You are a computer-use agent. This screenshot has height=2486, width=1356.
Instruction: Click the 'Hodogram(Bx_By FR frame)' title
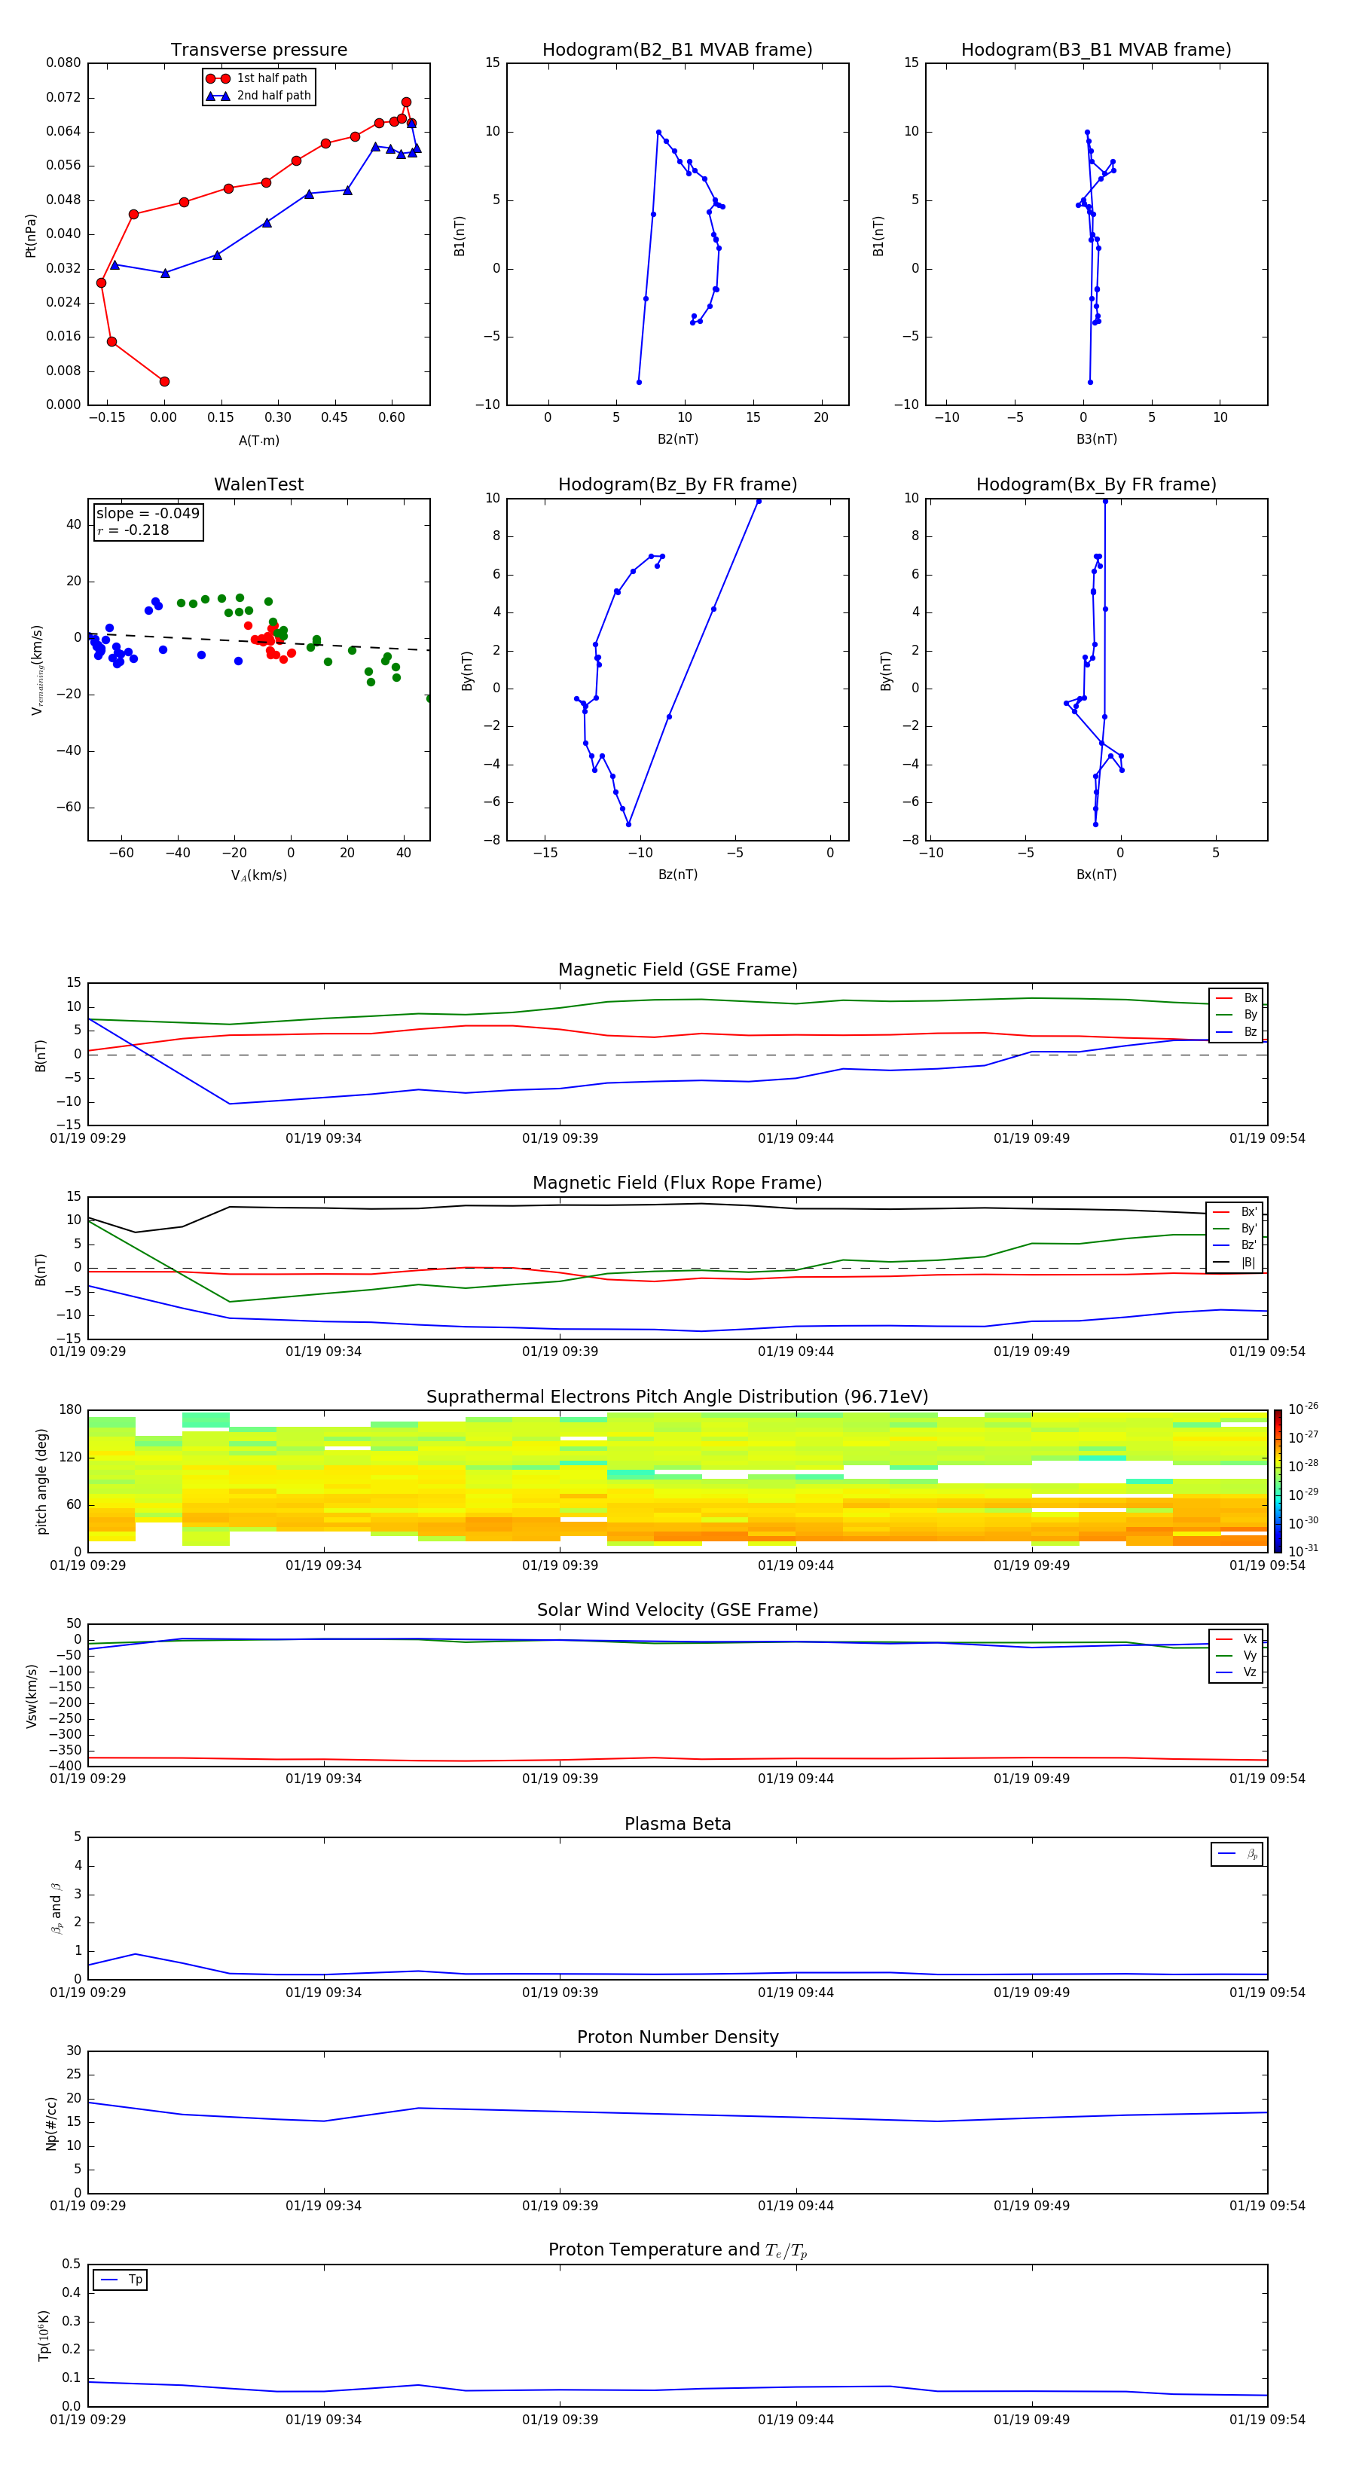pos(1096,484)
